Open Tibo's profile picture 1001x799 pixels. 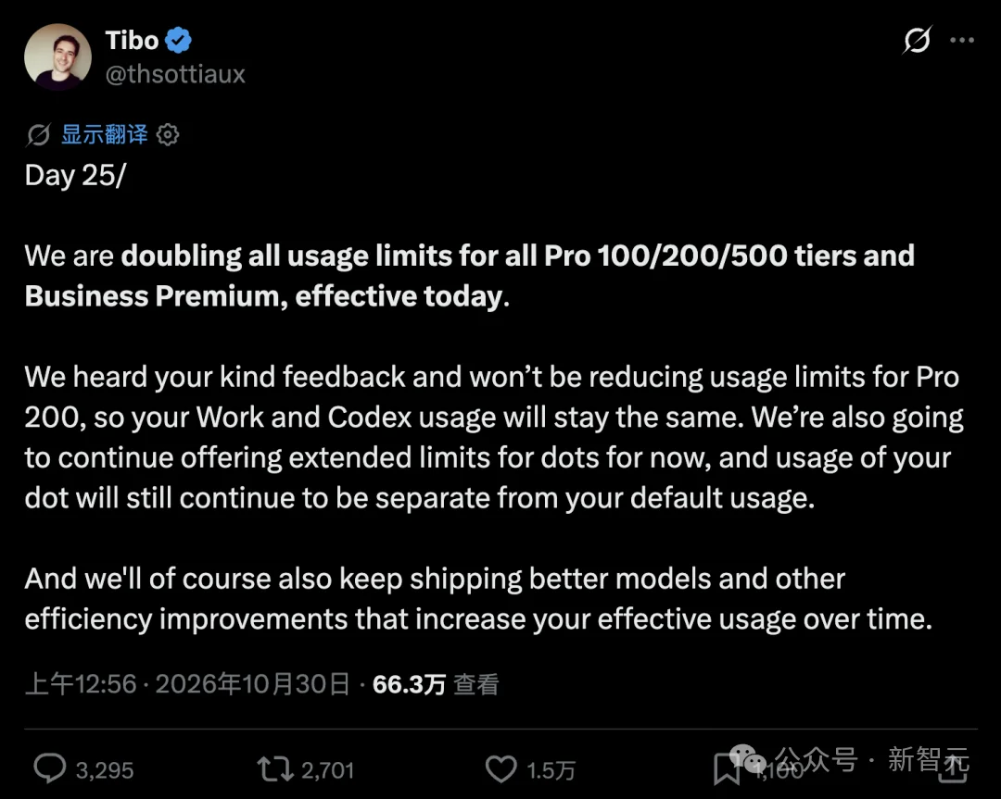pyautogui.click(x=57, y=56)
